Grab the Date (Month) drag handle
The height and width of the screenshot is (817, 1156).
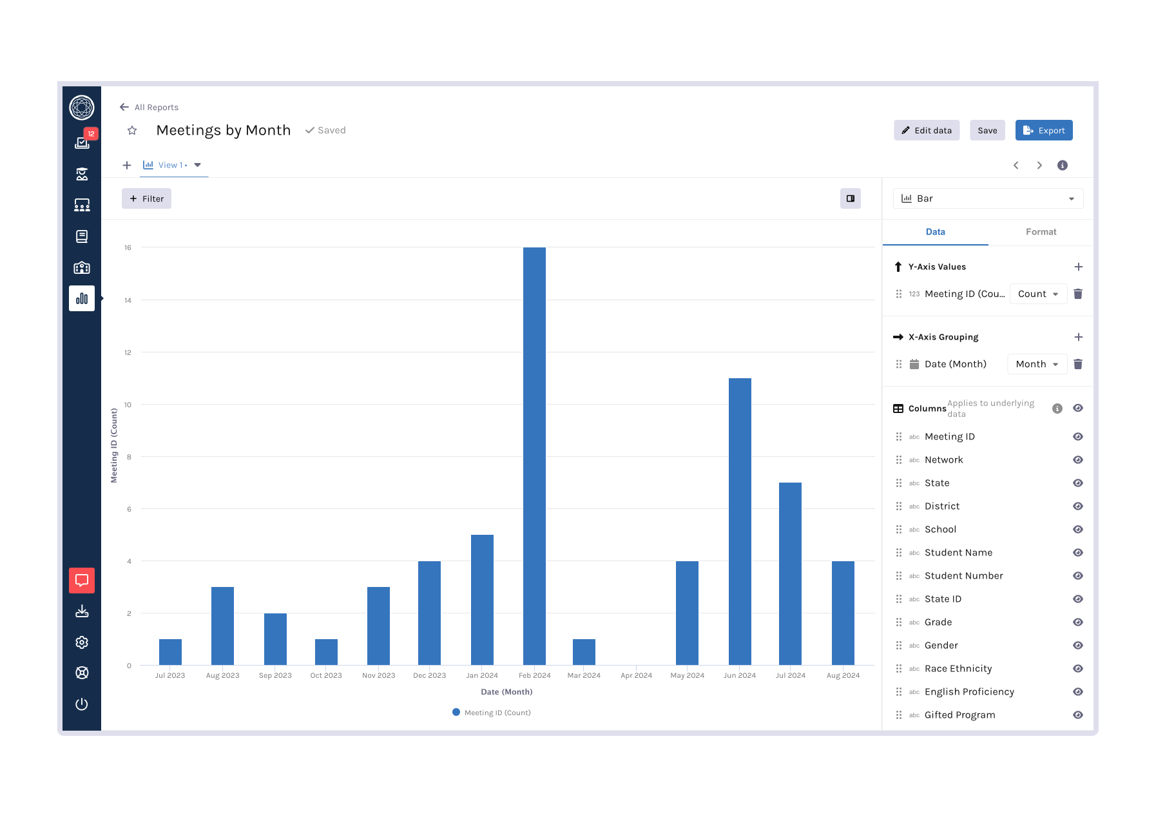pos(899,364)
